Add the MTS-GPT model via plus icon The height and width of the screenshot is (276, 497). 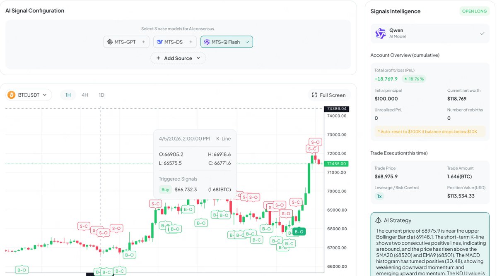[143, 42]
